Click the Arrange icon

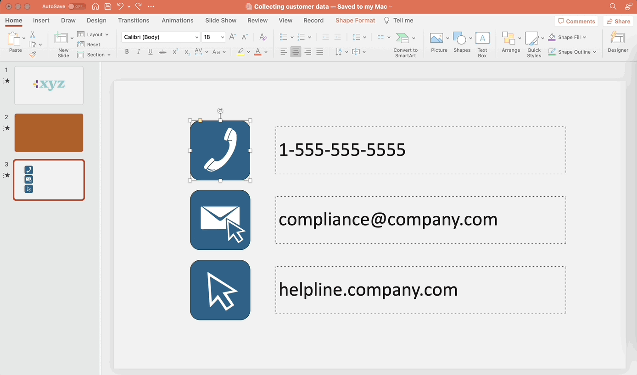point(510,44)
